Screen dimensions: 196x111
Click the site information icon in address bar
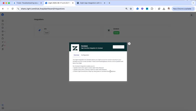tap(18, 9)
